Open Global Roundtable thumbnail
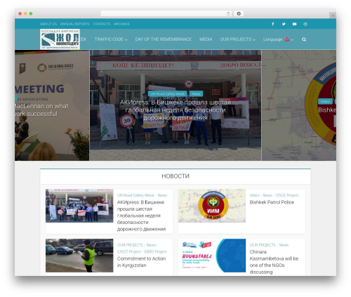The width and height of the screenshot is (351, 297). pyautogui.click(x=212, y=256)
